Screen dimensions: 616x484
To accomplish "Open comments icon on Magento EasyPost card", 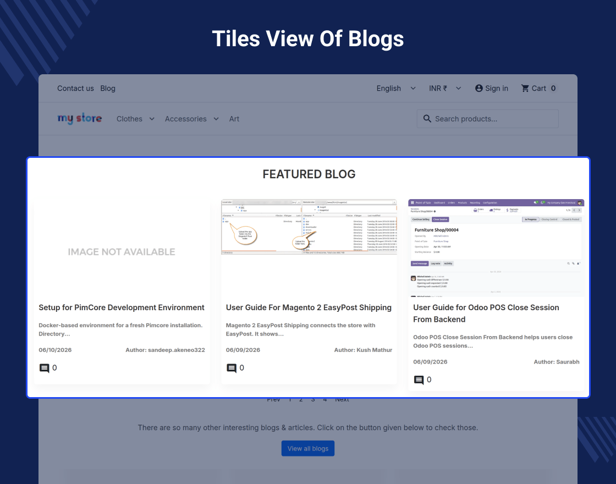I will click(232, 368).
